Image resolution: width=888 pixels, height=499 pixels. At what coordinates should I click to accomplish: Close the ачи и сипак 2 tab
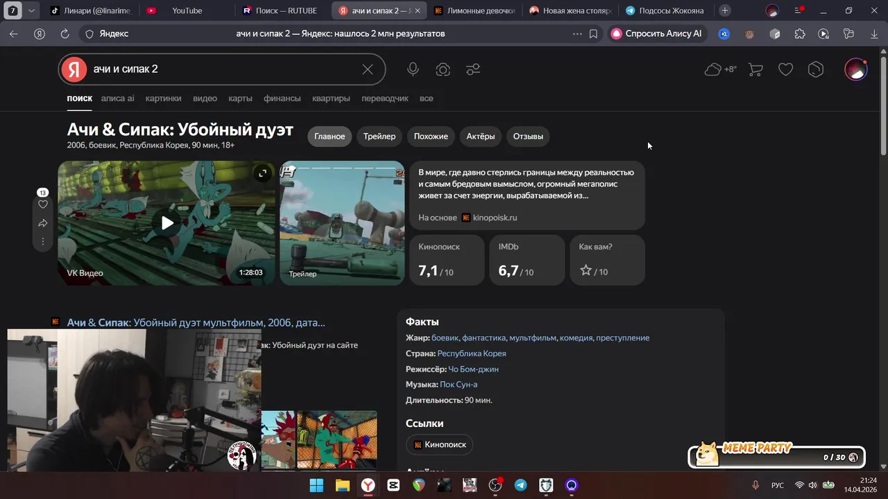417,10
